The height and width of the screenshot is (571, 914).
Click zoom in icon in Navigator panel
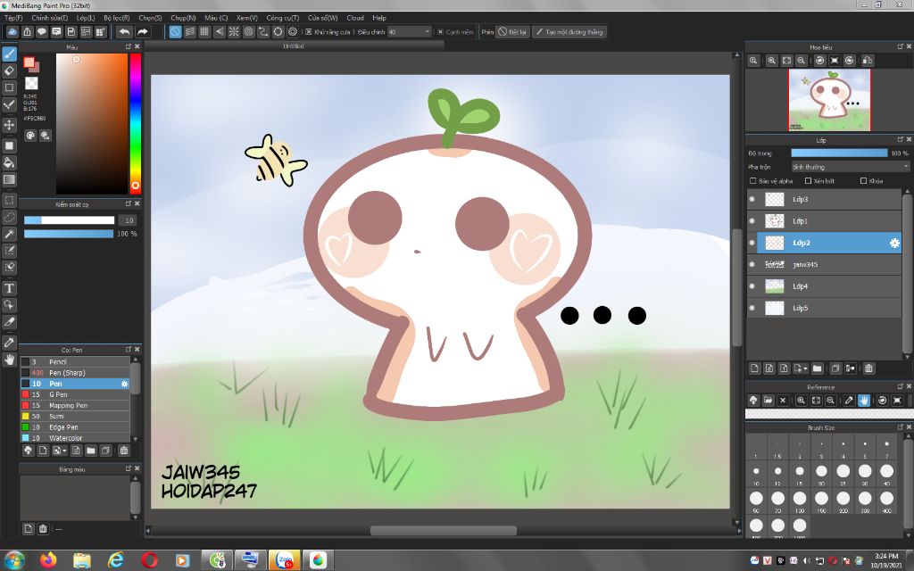pyautogui.click(x=772, y=61)
